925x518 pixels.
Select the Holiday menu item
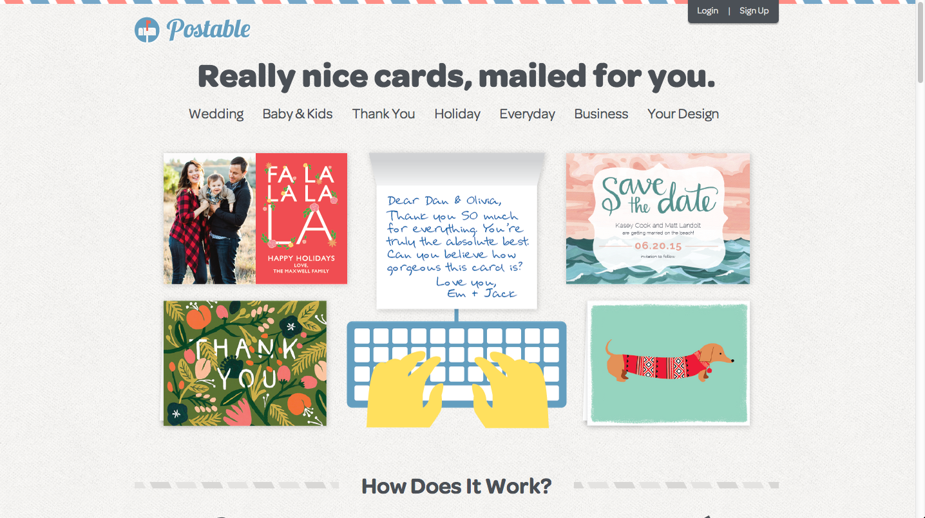point(457,114)
